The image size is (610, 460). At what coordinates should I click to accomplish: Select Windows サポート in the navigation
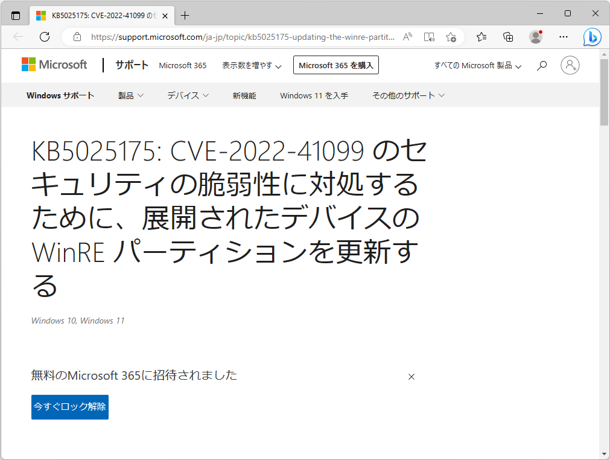click(x=60, y=95)
